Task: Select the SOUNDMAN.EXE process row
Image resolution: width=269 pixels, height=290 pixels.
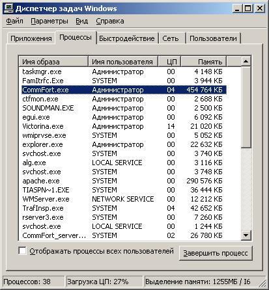Action: point(124,108)
